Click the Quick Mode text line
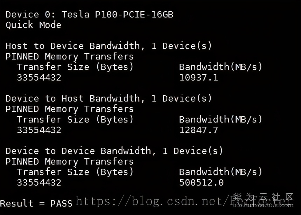 tap(33, 25)
